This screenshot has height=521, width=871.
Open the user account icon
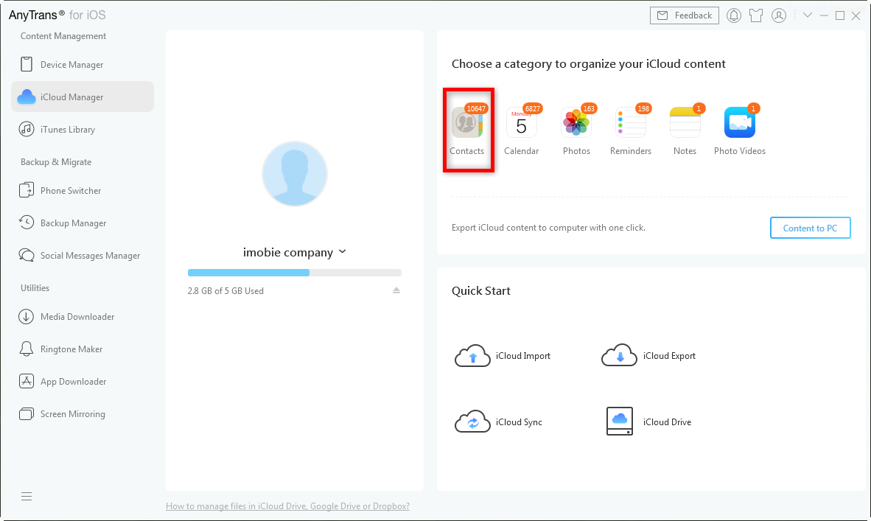[779, 15]
